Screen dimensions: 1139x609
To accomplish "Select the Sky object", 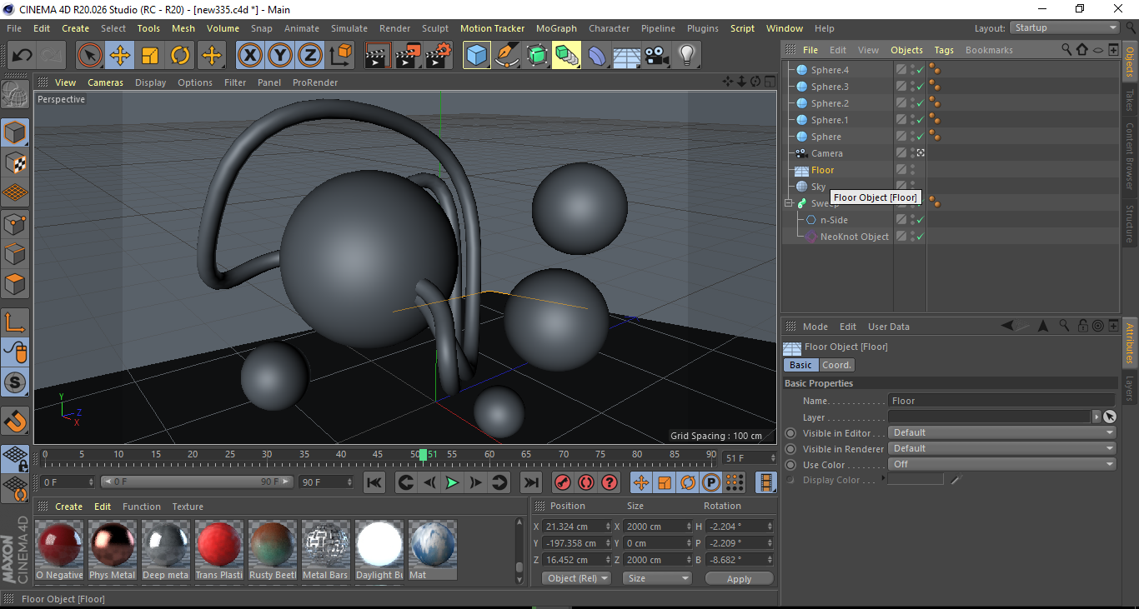I will tap(818, 187).
